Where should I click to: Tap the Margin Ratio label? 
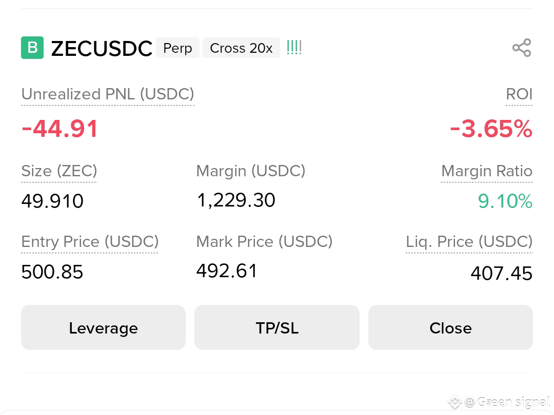point(487,171)
